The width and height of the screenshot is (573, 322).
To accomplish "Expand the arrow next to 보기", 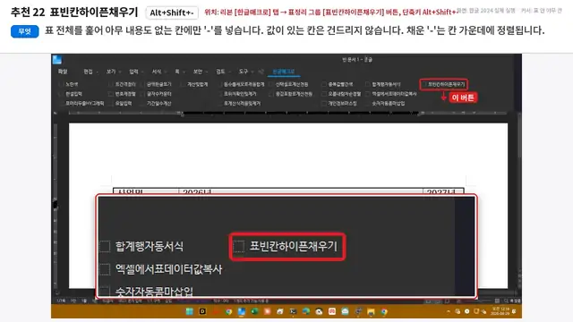I will point(119,72).
